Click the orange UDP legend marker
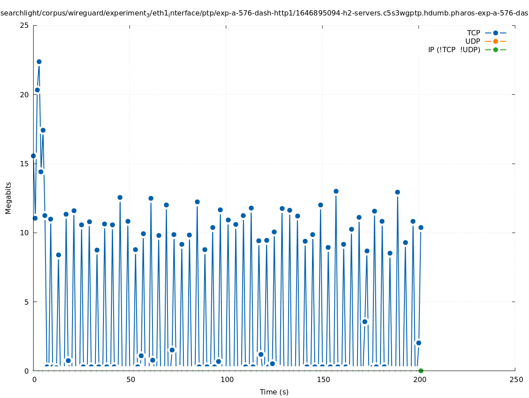Image resolution: width=529 pixels, height=398 pixels. (495, 41)
